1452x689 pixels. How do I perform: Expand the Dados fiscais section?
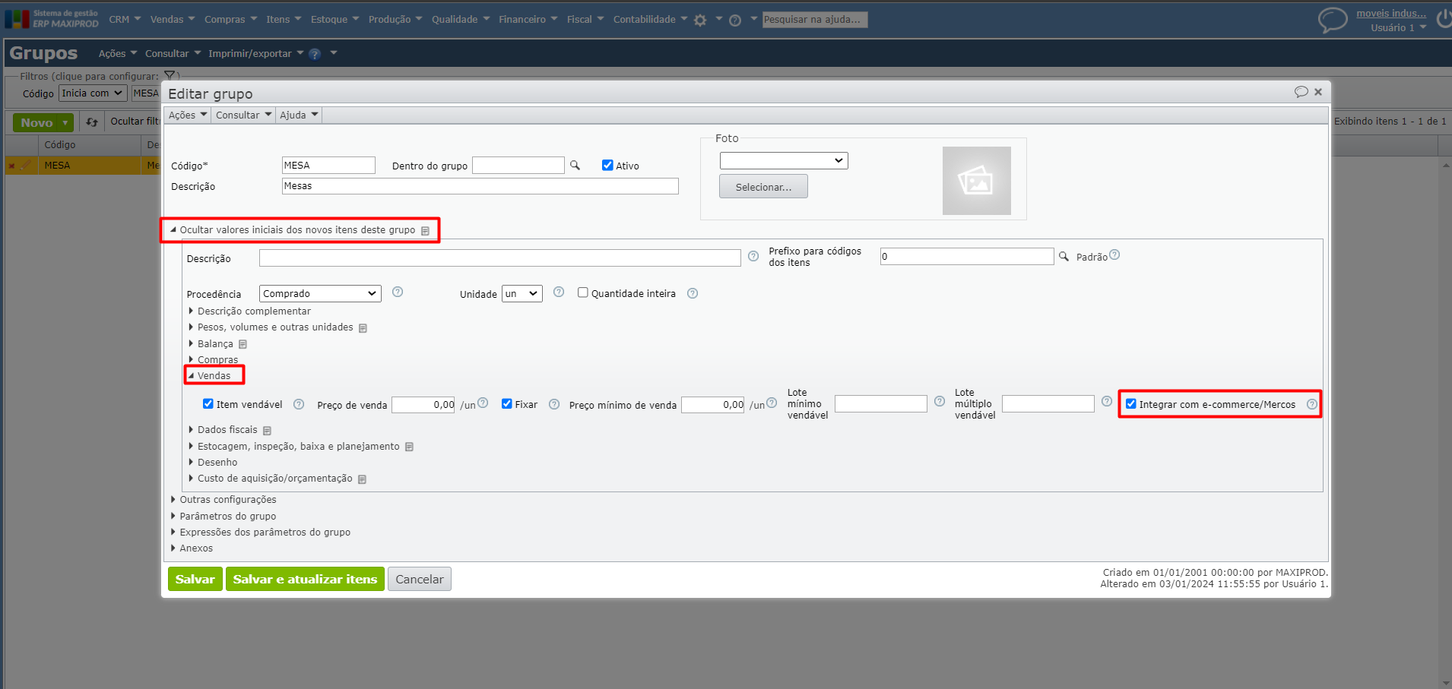click(227, 430)
